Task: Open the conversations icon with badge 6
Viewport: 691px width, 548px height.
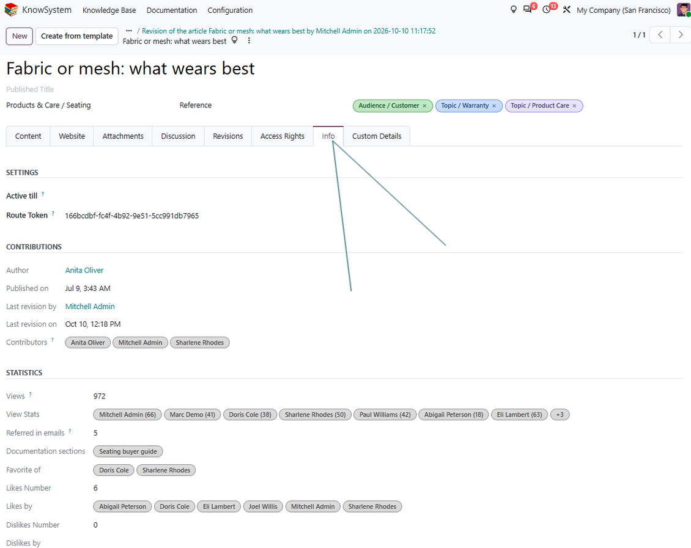Action: click(528, 9)
